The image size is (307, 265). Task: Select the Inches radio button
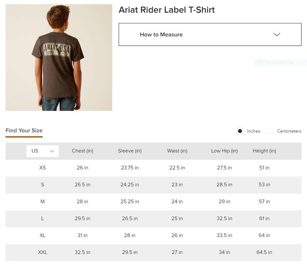[x=240, y=131]
